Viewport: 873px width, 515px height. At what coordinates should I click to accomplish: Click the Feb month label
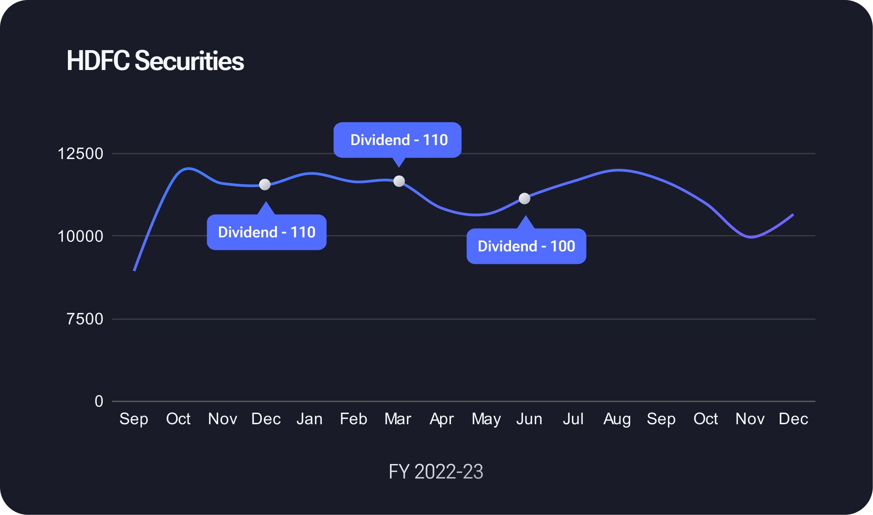click(354, 419)
